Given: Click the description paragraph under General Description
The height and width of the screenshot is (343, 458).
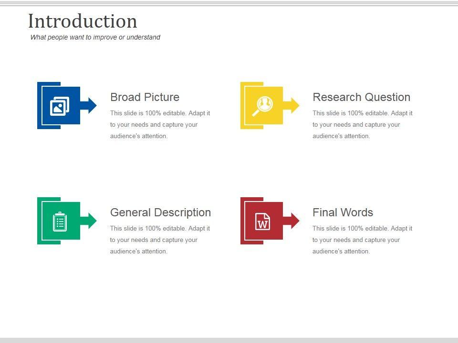Looking at the screenshot, I should pyautogui.click(x=160, y=240).
